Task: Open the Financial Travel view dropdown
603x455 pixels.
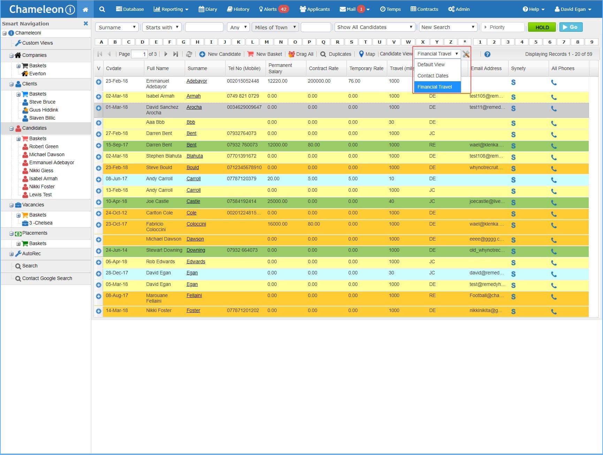Action: (x=437, y=54)
